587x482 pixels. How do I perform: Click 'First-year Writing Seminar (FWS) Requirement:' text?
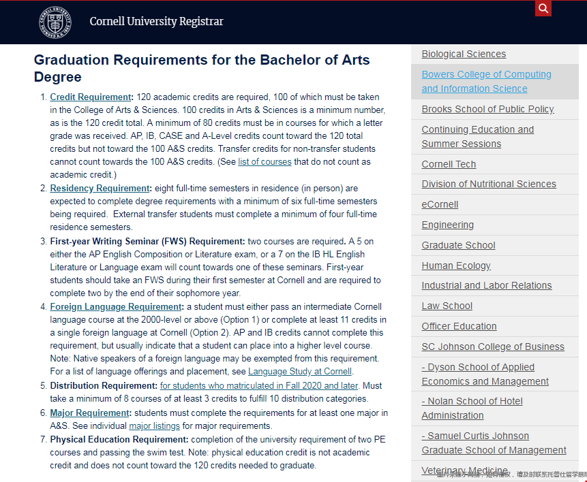(x=147, y=241)
